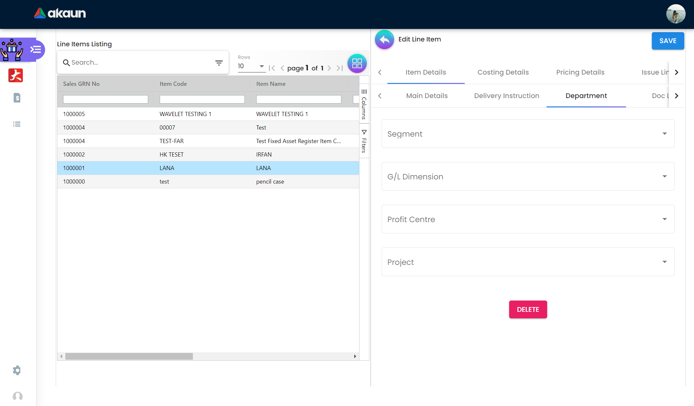Open the settings gear in sidebar
694x406 pixels.
coord(17,370)
